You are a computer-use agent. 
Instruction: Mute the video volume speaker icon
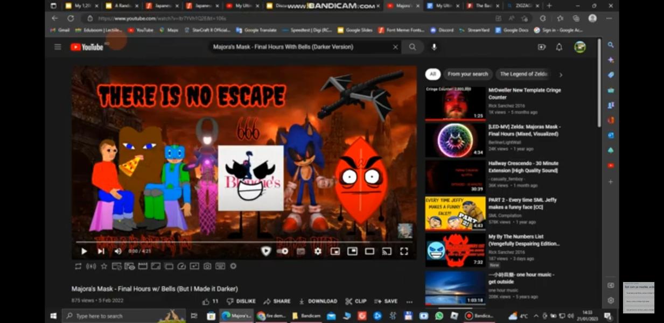[x=118, y=251]
